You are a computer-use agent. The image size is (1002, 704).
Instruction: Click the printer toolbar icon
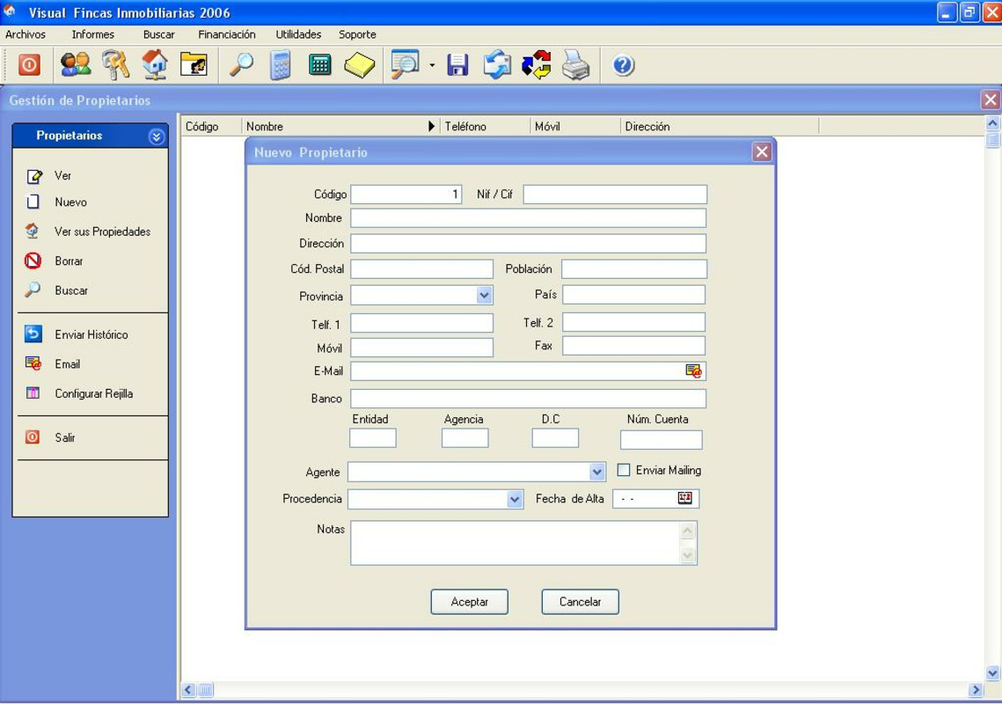click(575, 64)
